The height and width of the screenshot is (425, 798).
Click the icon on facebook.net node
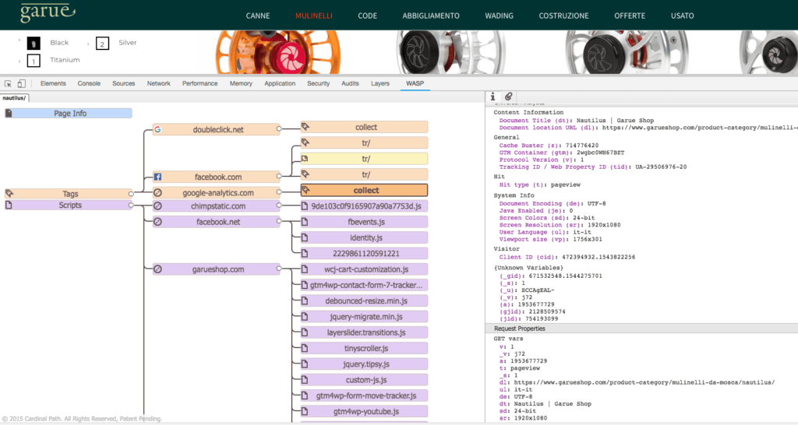(157, 222)
